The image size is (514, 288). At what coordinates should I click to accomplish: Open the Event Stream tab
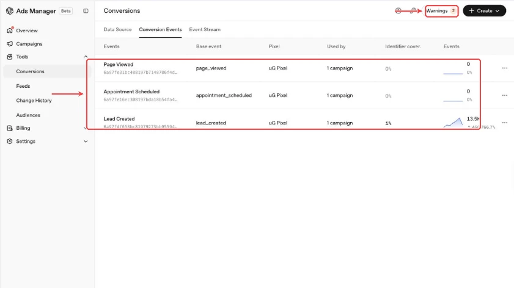pyautogui.click(x=205, y=29)
